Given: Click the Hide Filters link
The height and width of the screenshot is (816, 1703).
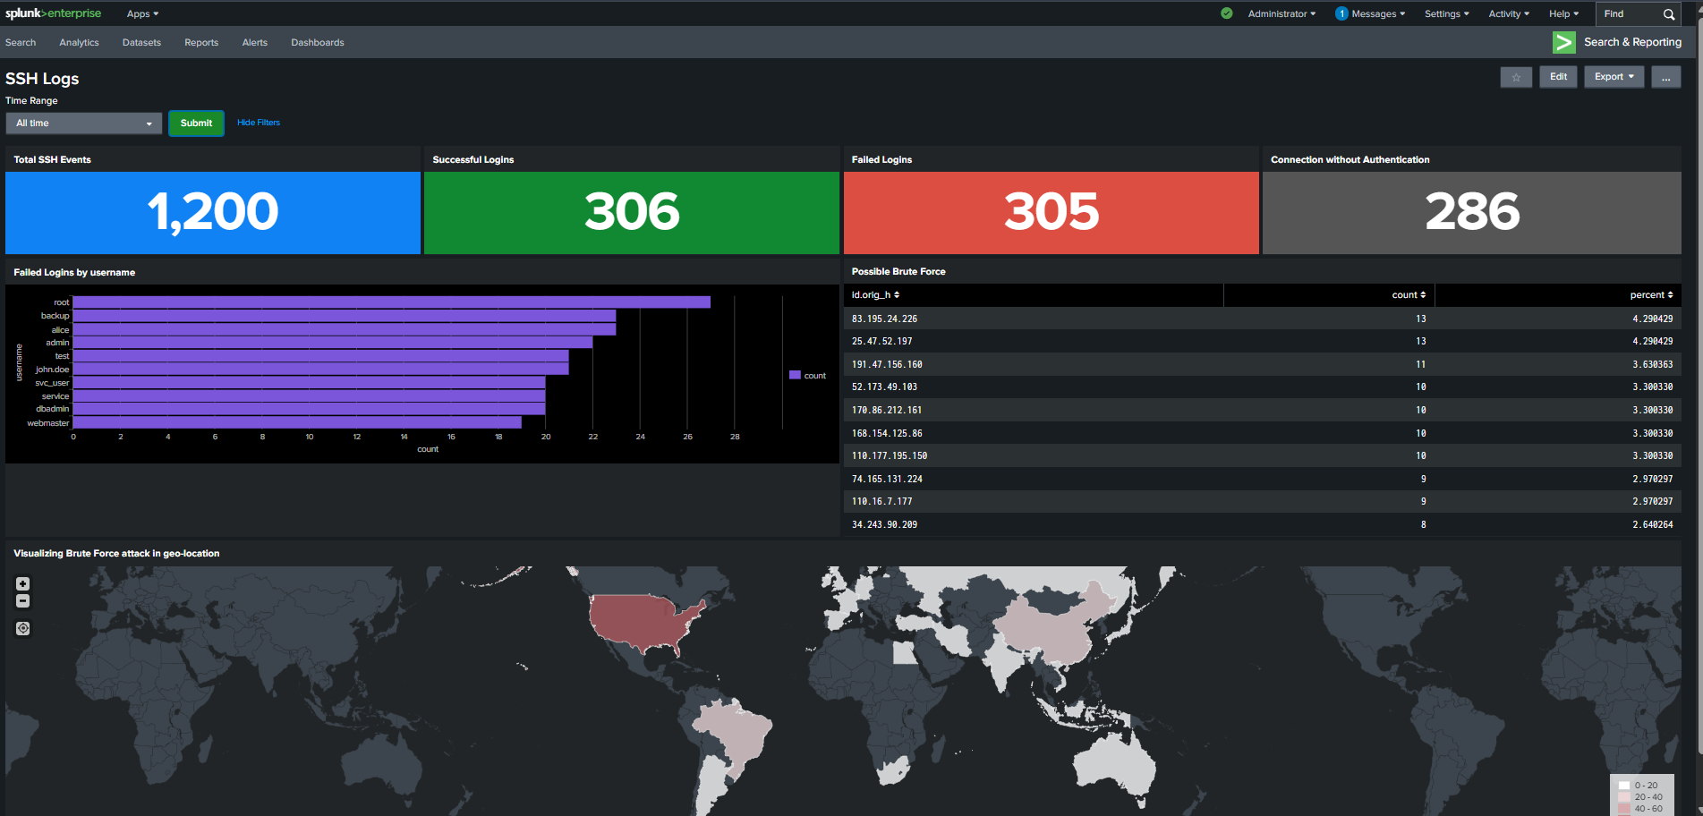Looking at the screenshot, I should click(x=258, y=123).
